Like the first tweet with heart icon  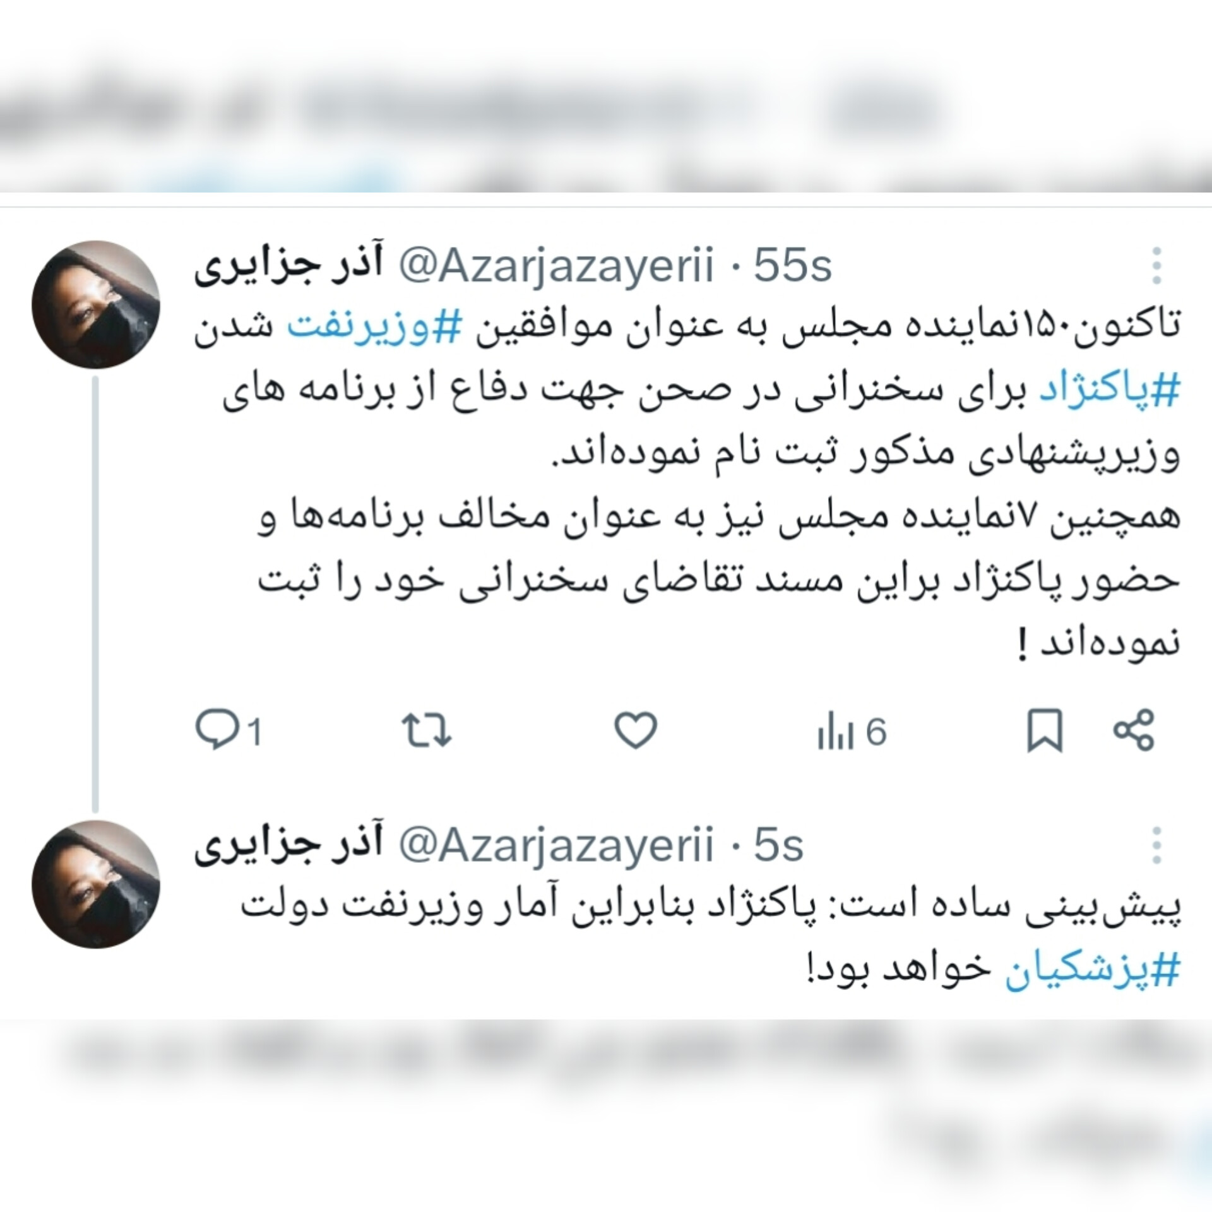(636, 731)
